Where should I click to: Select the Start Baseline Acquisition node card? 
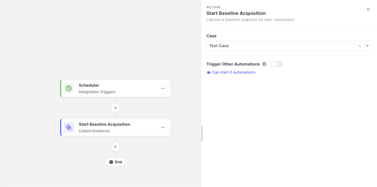tap(116, 128)
